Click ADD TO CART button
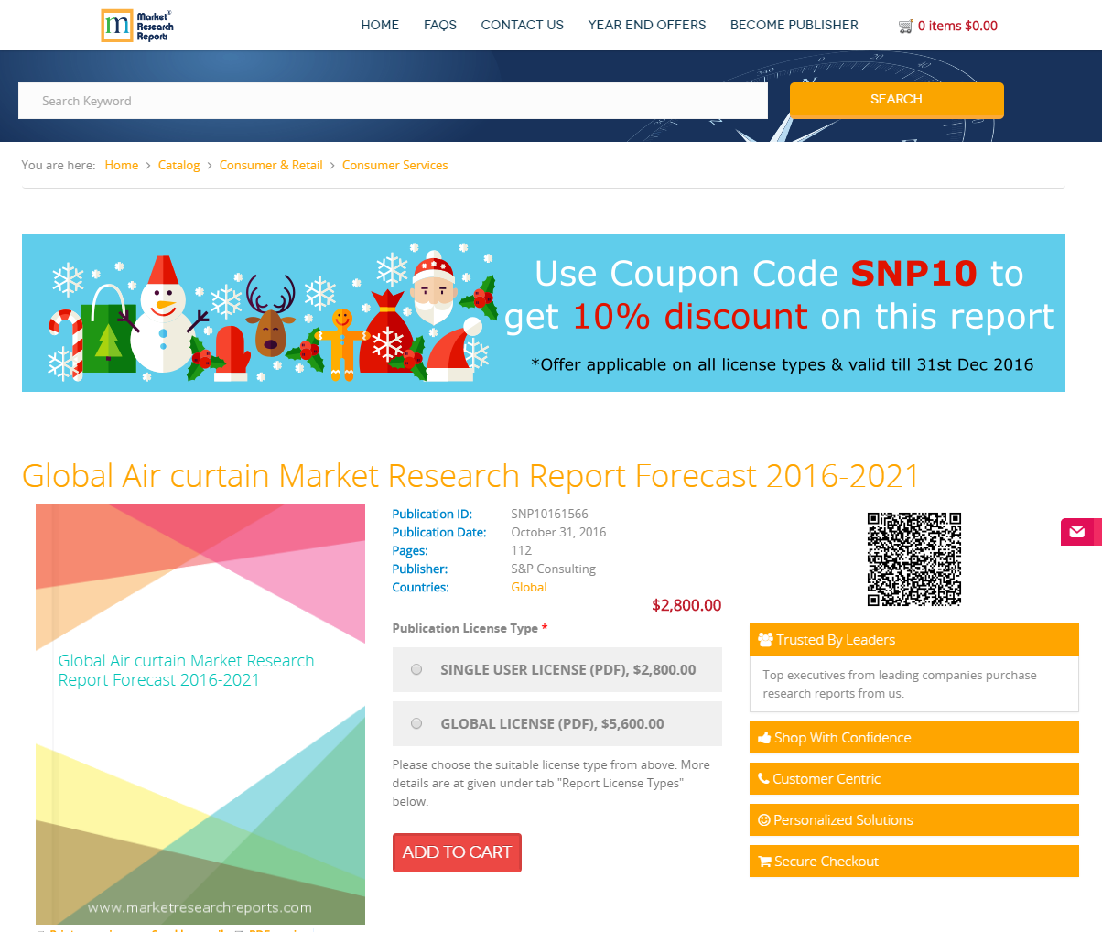 pyautogui.click(x=457, y=852)
